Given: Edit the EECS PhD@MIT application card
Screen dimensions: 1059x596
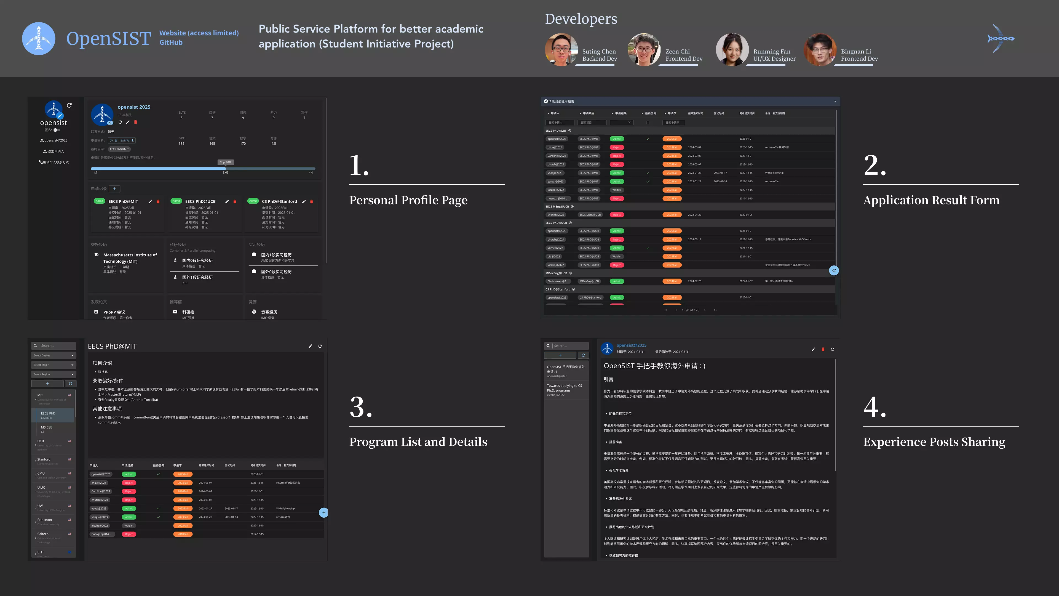Looking at the screenshot, I should click(150, 201).
